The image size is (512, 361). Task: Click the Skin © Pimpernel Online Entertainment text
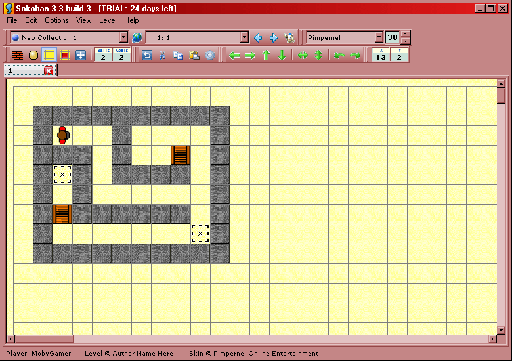[254, 354]
